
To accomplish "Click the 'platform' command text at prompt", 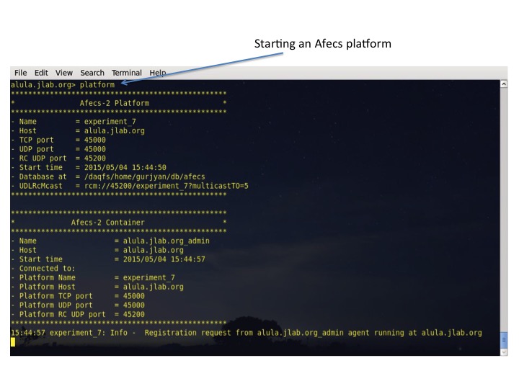I will [97, 85].
